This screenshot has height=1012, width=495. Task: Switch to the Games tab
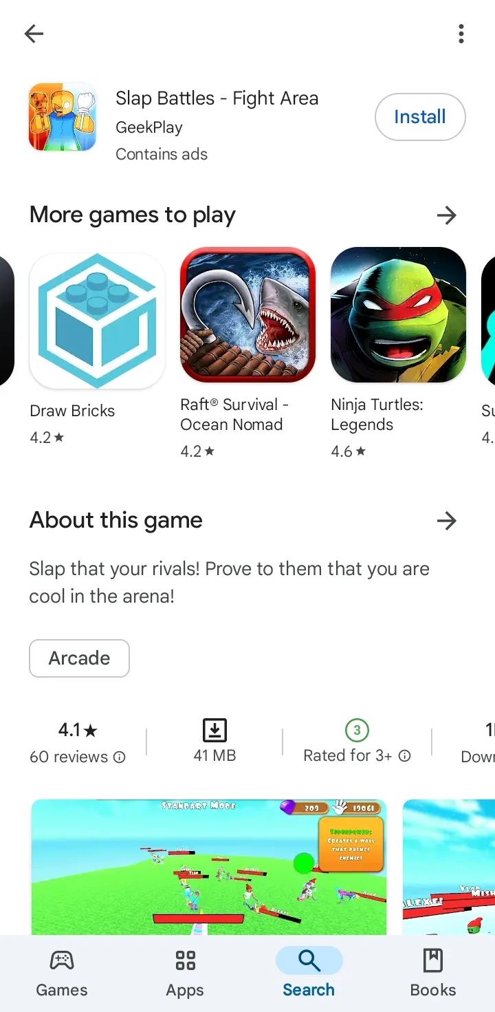(62, 973)
